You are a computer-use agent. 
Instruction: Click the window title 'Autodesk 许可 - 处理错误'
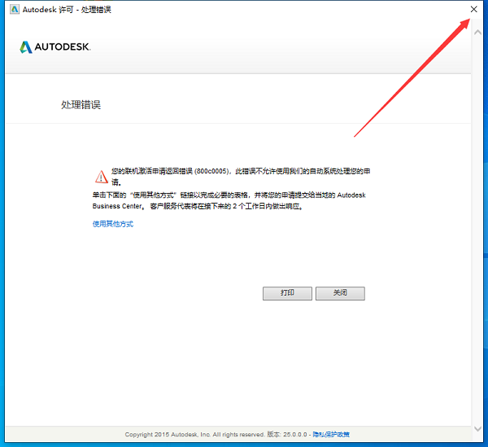(x=67, y=10)
